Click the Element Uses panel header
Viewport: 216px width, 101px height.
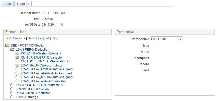coord(58,32)
